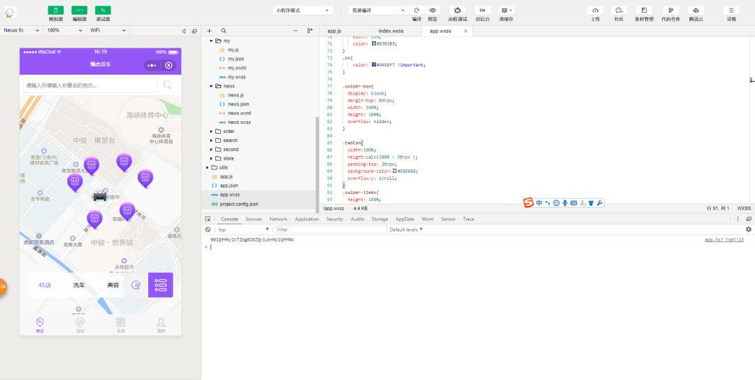The image size is (755, 380).
Task: Toggle the 模拟器 simulator panel button
Action: [56, 10]
